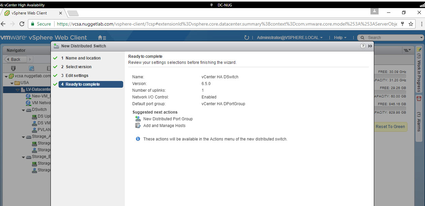Bookmark page with the star icon

411,24
